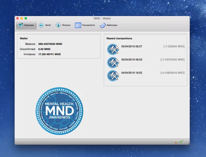
Task: Click the network connection signal icon
Action: [177, 142]
